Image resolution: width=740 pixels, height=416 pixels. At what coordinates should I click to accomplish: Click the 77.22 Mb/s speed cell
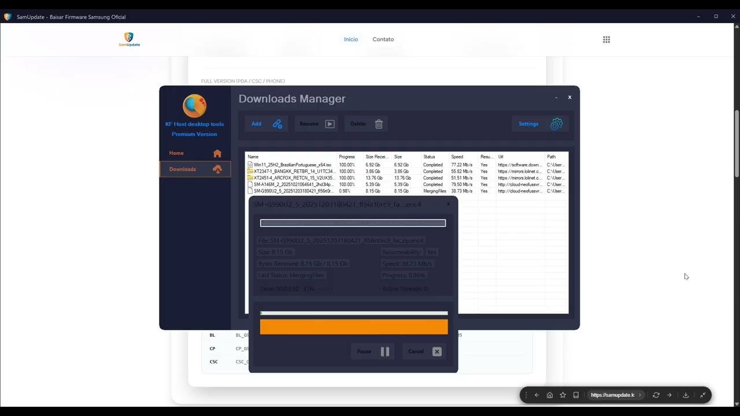coord(462,165)
